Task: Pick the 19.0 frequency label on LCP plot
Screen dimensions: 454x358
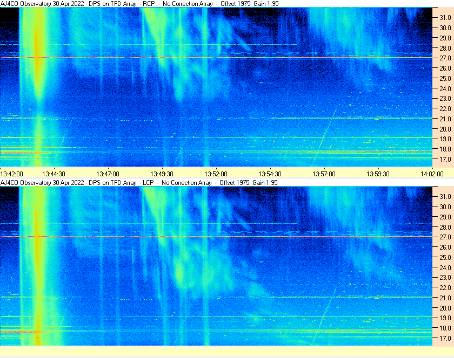Action: tap(445, 318)
